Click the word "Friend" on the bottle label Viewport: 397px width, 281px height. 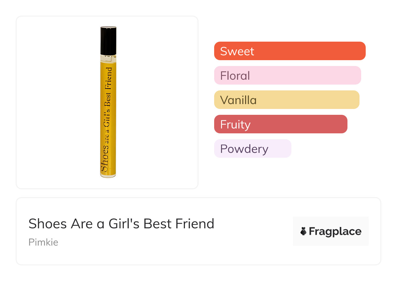tap(108, 77)
